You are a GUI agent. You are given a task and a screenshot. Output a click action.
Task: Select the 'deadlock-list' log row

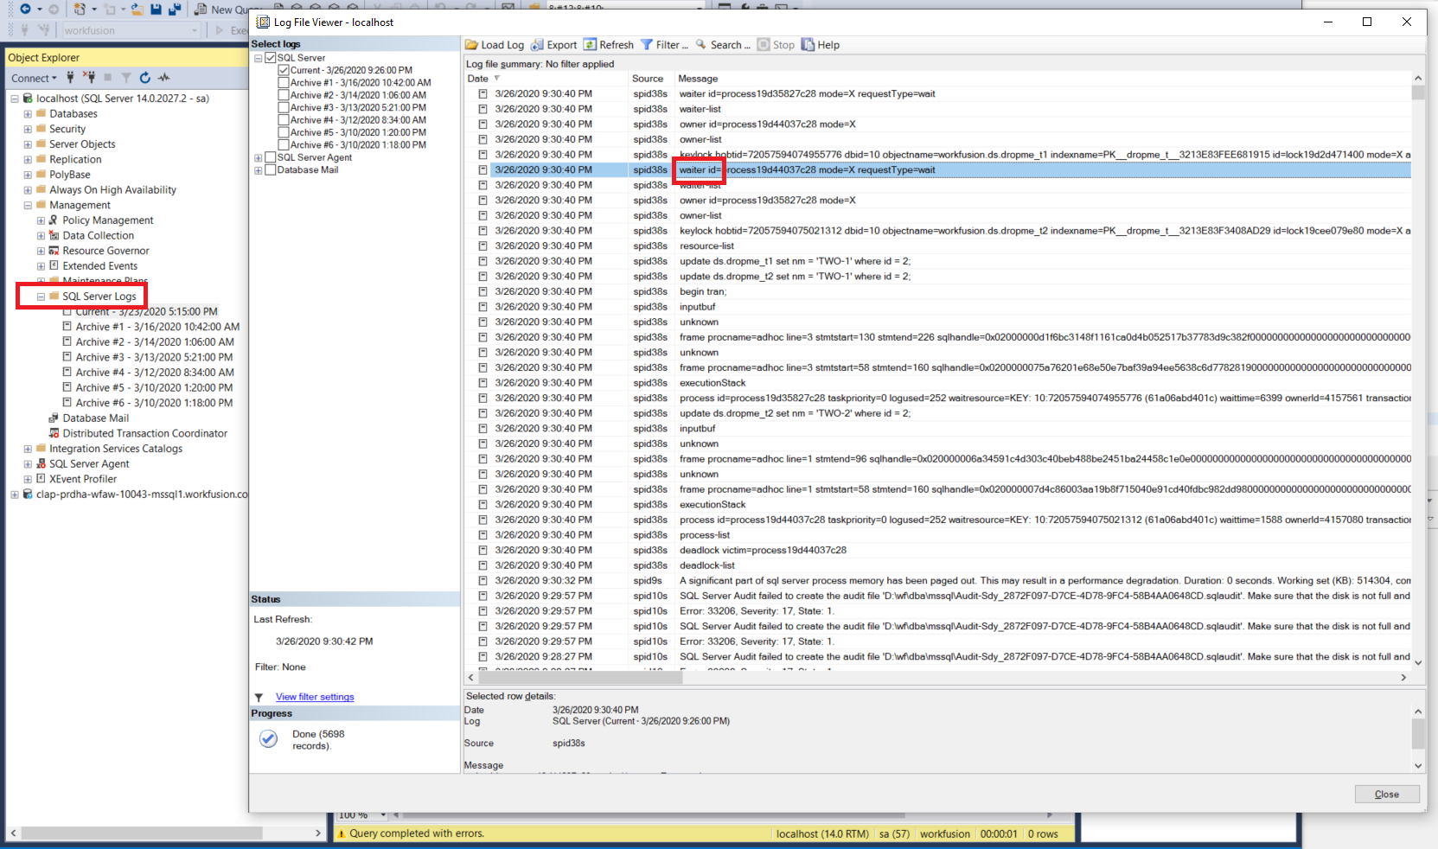pos(937,565)
